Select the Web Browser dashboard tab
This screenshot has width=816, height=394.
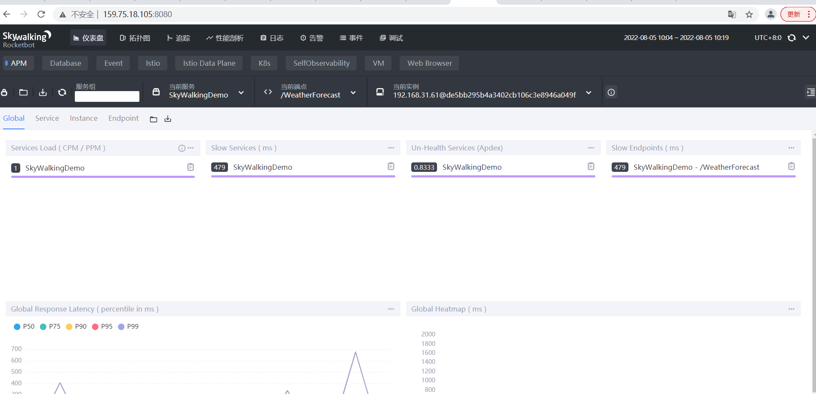coord(430,63)
